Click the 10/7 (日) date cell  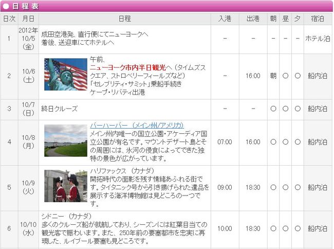29,109
